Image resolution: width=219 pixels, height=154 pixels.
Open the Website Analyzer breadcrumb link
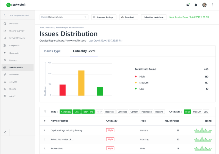click(62, 27)
